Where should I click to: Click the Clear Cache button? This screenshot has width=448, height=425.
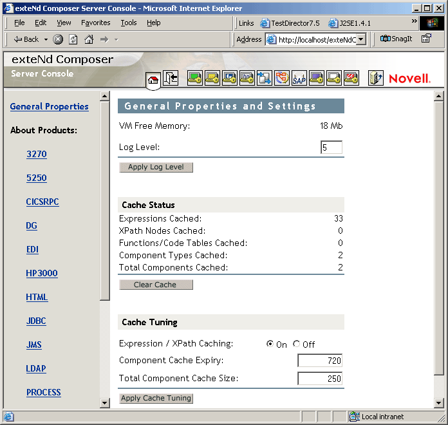pos(156,285)
